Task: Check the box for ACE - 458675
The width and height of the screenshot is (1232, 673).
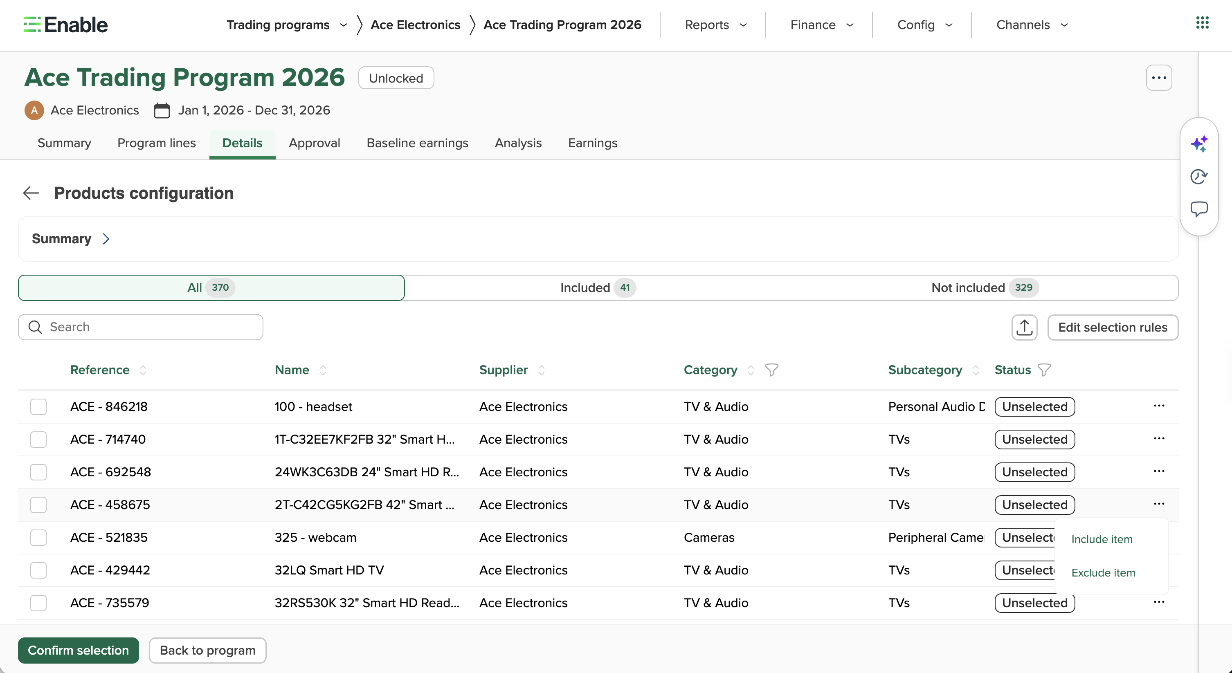Action: [x=38, y=505]
